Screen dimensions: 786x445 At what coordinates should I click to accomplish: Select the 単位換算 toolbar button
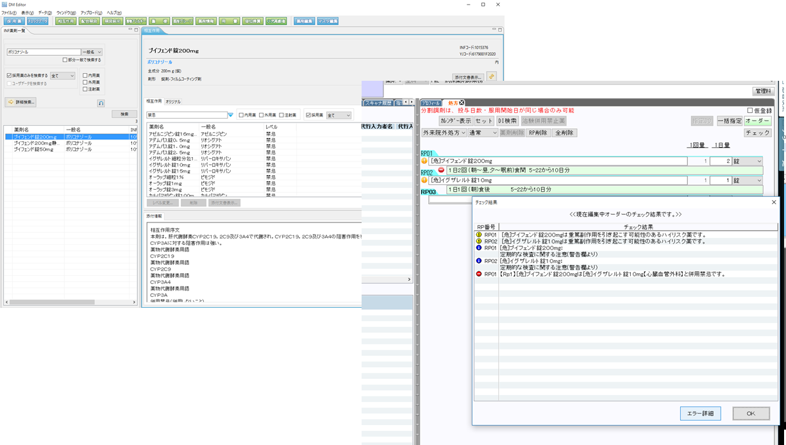[x=253, y=21]
